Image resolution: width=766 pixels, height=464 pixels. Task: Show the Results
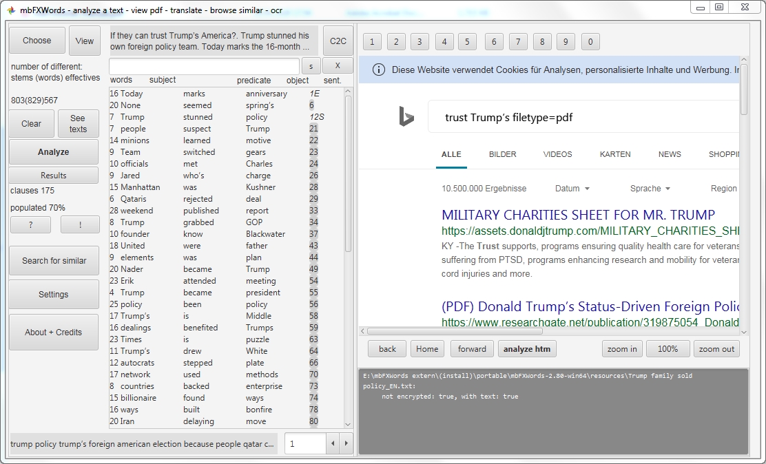(x=54, y=176)
